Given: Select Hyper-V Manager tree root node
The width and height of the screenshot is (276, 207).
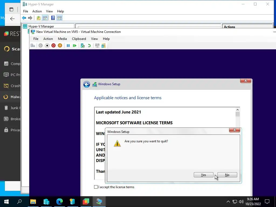Looking at the screenshot, I should (x=41, y=26).
